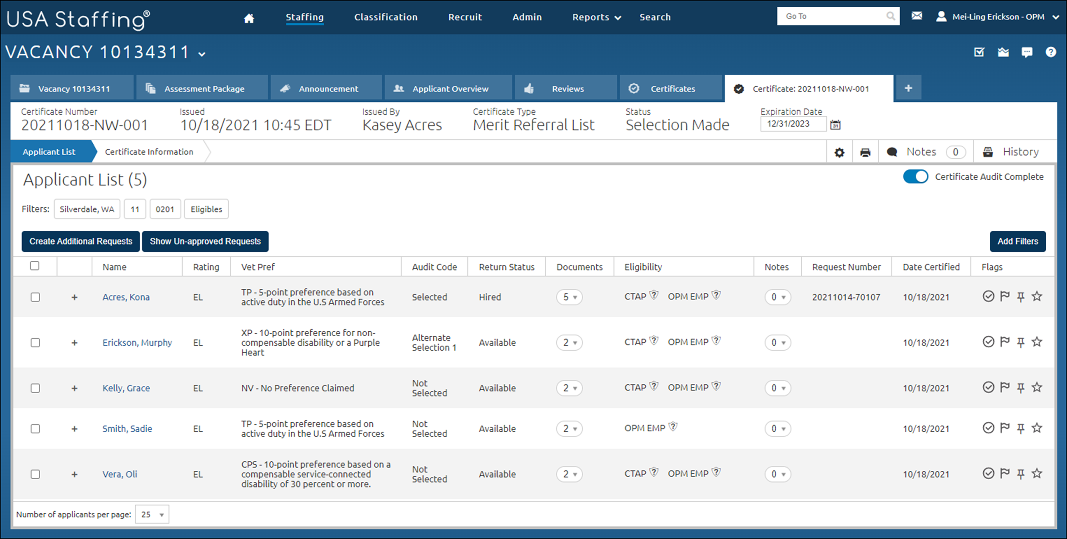Open the Documents dropdown for Erickson, Murphy
The image size is (1067, 539).
[569, 342]
